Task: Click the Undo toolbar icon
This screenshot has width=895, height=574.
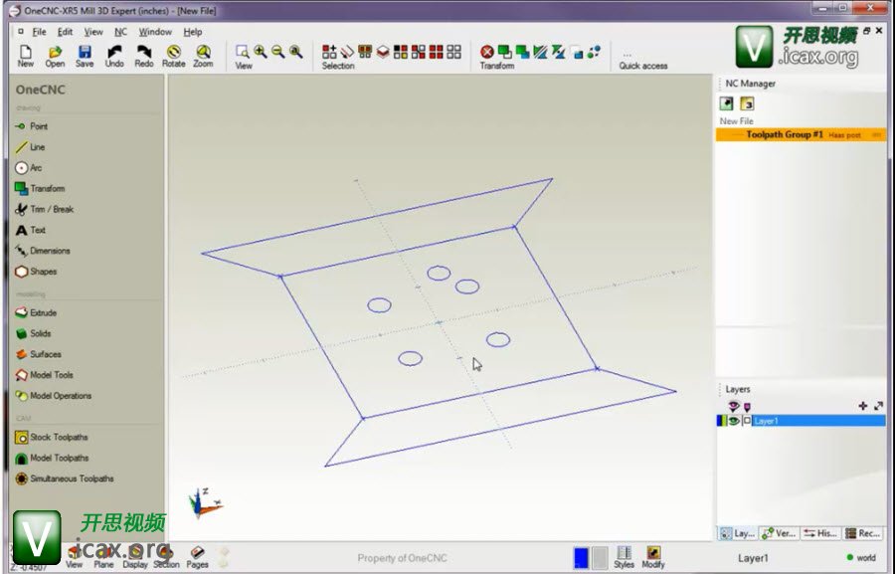Action: click(x=114, y=55)
